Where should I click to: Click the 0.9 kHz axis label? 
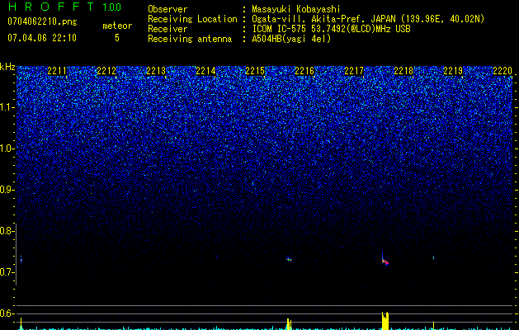[7, 190]
